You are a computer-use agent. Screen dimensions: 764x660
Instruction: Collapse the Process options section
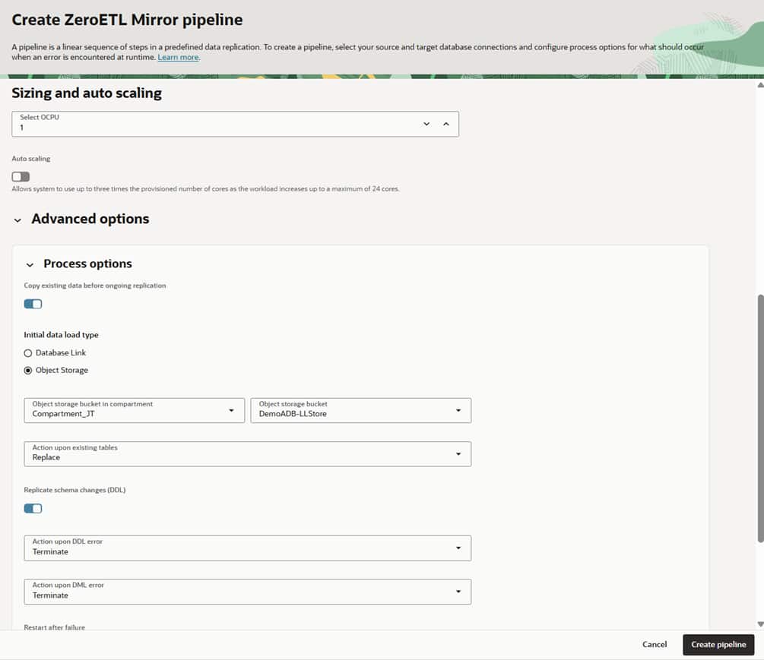30,265
